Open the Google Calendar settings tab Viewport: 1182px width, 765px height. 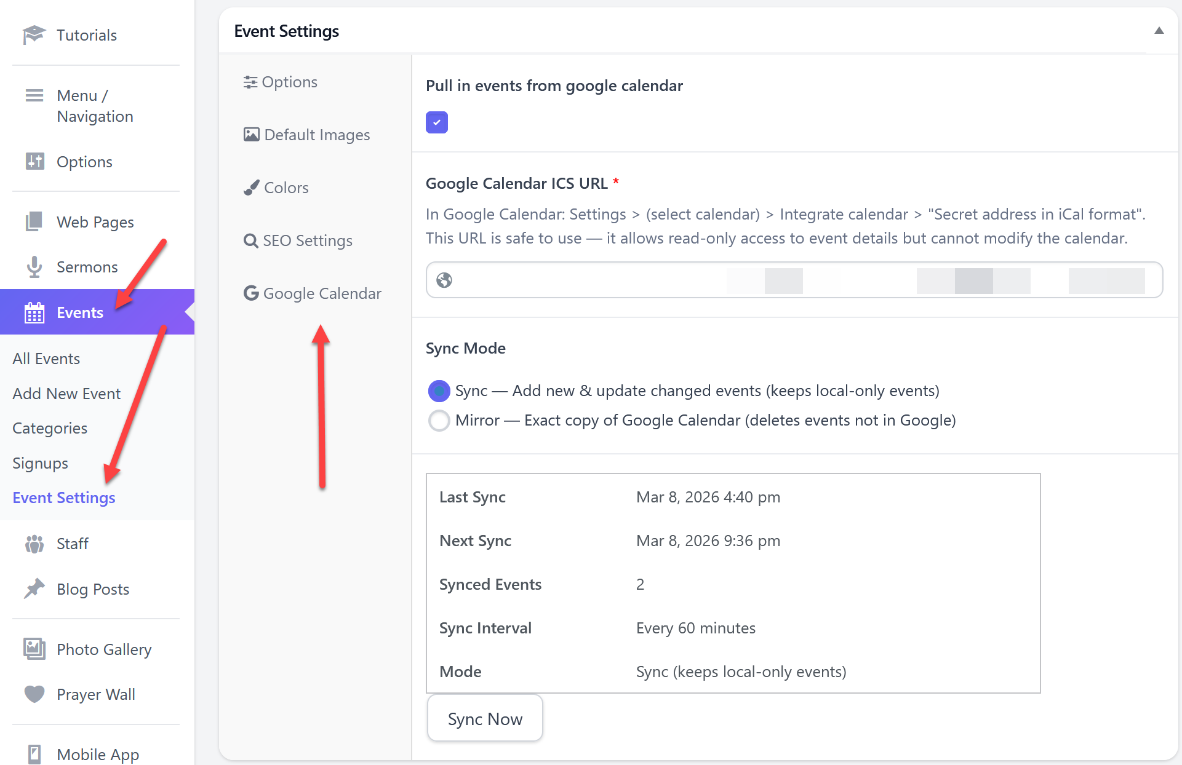point(313,293)
